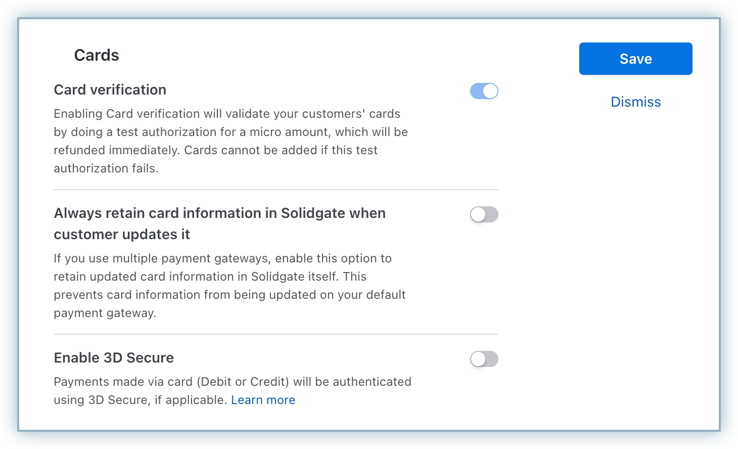
Task: Click the Card verification heading
Action: pos(110,89)
